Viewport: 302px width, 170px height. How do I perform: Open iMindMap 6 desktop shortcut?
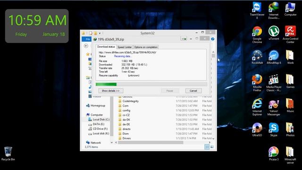(274, 57)
